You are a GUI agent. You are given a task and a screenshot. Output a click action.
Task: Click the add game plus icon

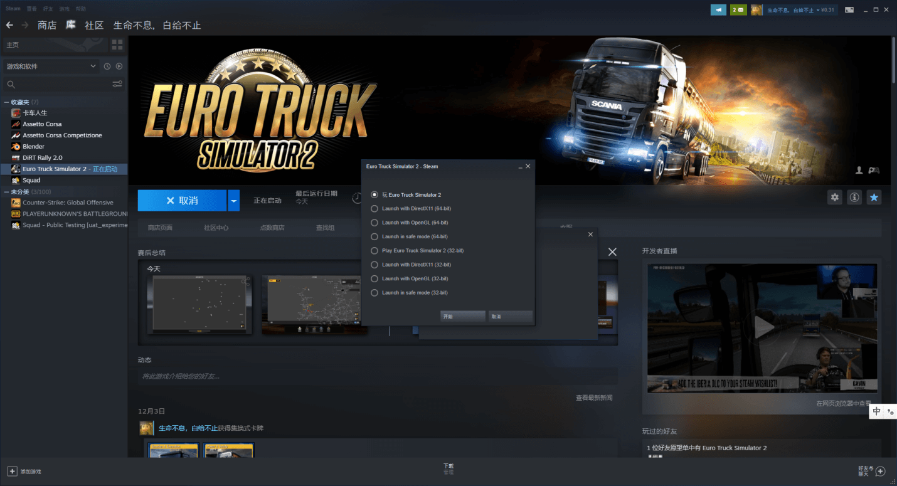click(13, 471)
